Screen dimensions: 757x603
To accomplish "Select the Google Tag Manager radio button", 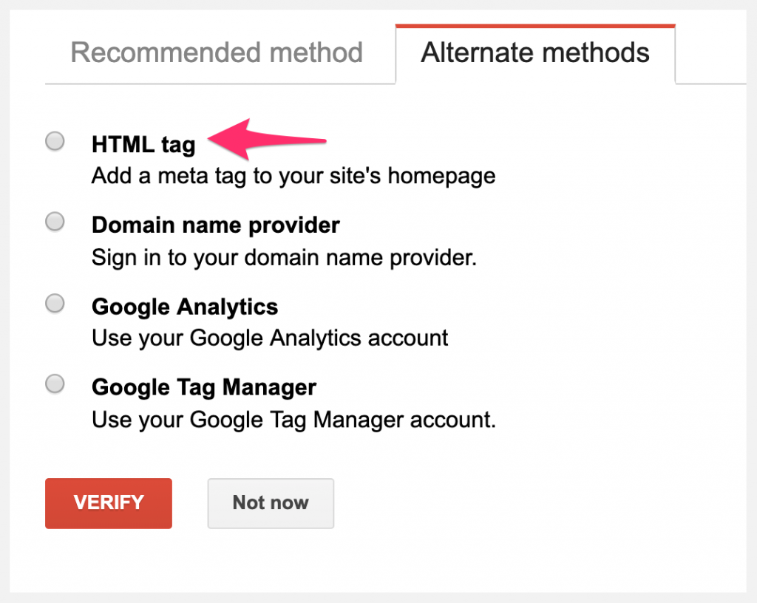I will 55,383.
